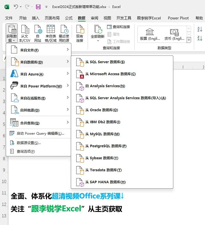
Task: Sort descending Z to A
Action: (200, 38)
